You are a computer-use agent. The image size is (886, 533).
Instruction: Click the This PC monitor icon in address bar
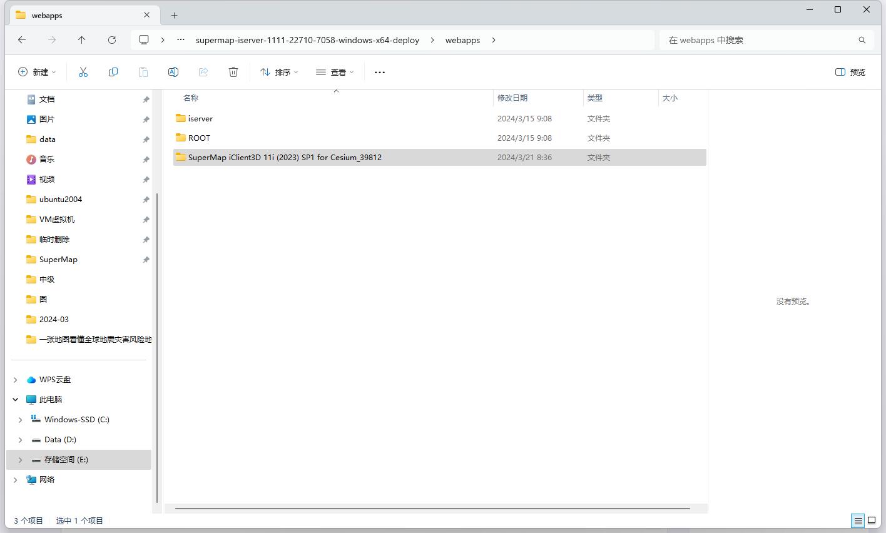point(144,39)
